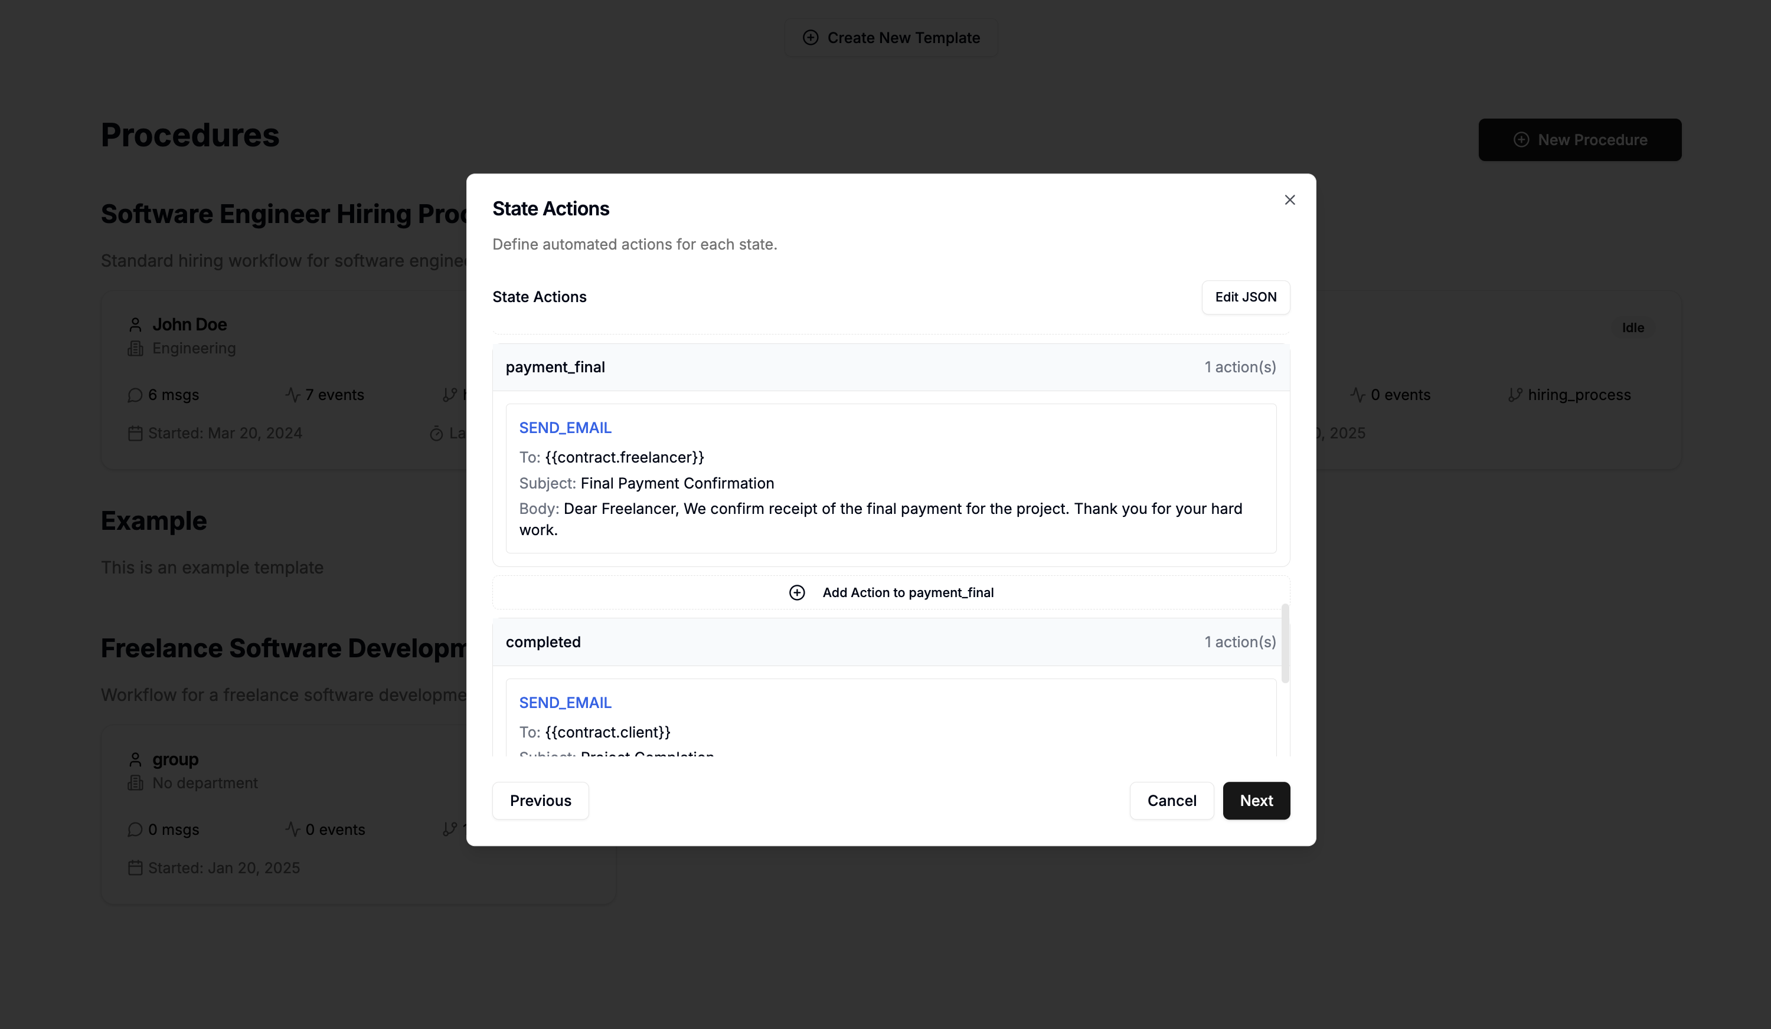Go to Next step
1771x1029 pixels.
(x=1256, y=801)
